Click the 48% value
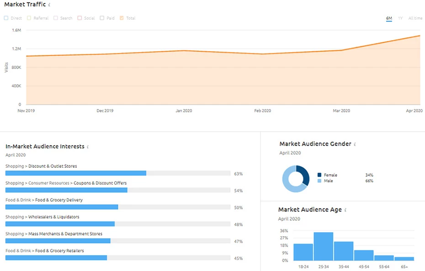Image resolution: width=425 pixels, height=271 pixels. click(x=239, y=225)
